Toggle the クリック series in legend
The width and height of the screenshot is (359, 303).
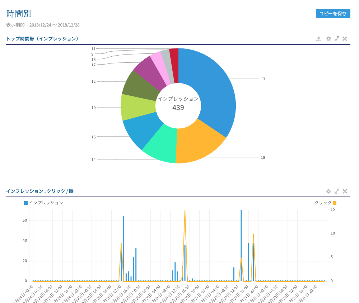[325, 203]
